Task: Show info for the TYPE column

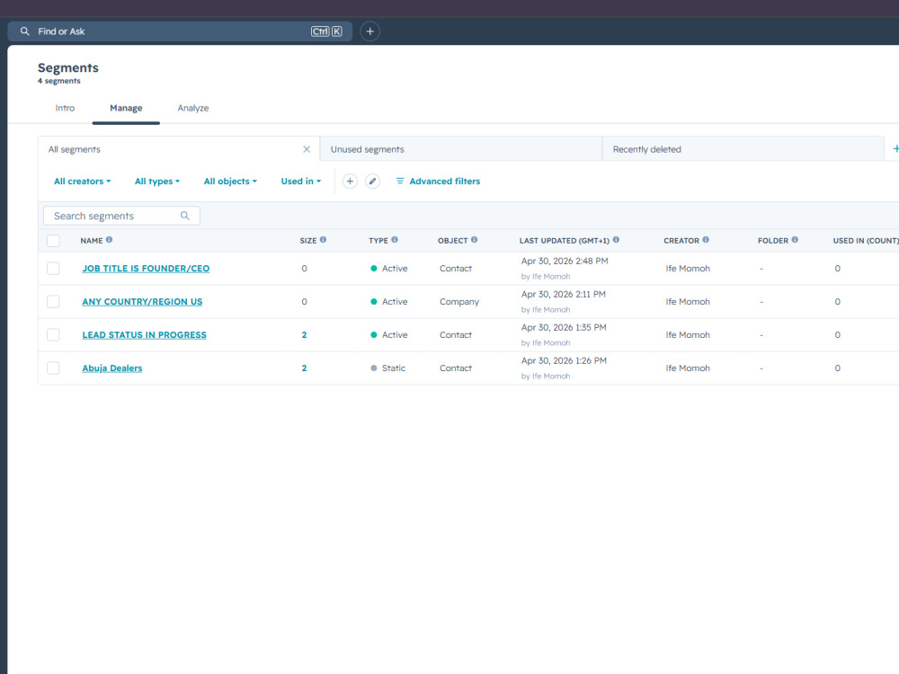Action: [395, 240]
